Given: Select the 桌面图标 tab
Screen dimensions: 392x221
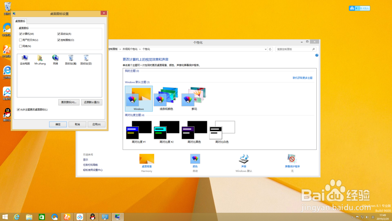Looking at the screenshot, I should pos(20,21).
